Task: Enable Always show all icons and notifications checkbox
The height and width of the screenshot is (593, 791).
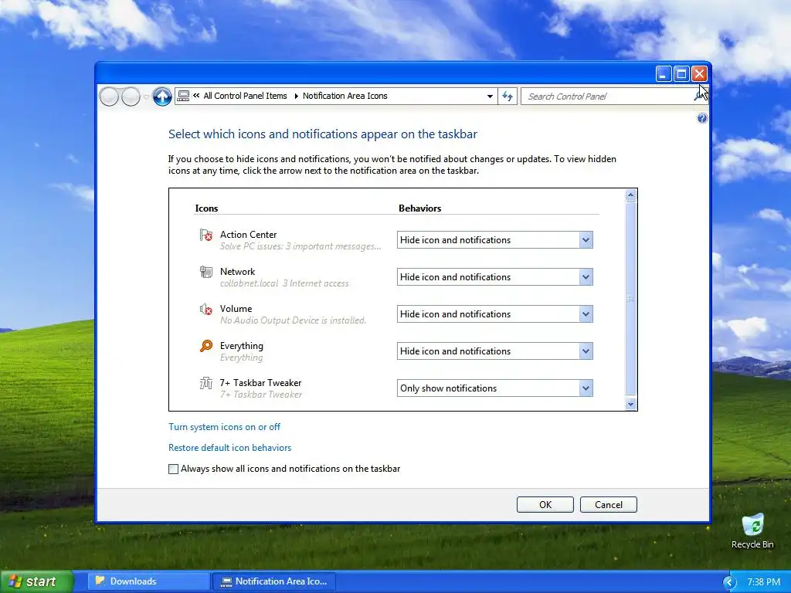Action: 174,469
